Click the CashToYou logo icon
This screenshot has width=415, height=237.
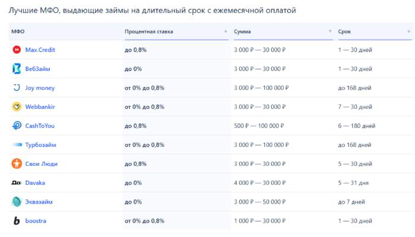(x=17, y=126)
